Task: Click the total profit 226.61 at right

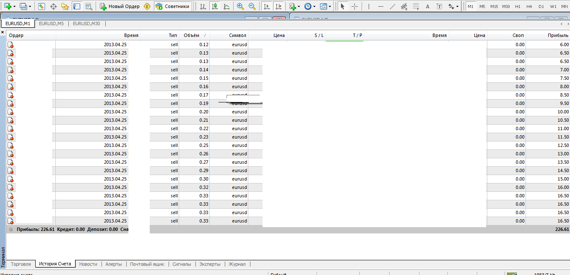Action: pos(562,229)
